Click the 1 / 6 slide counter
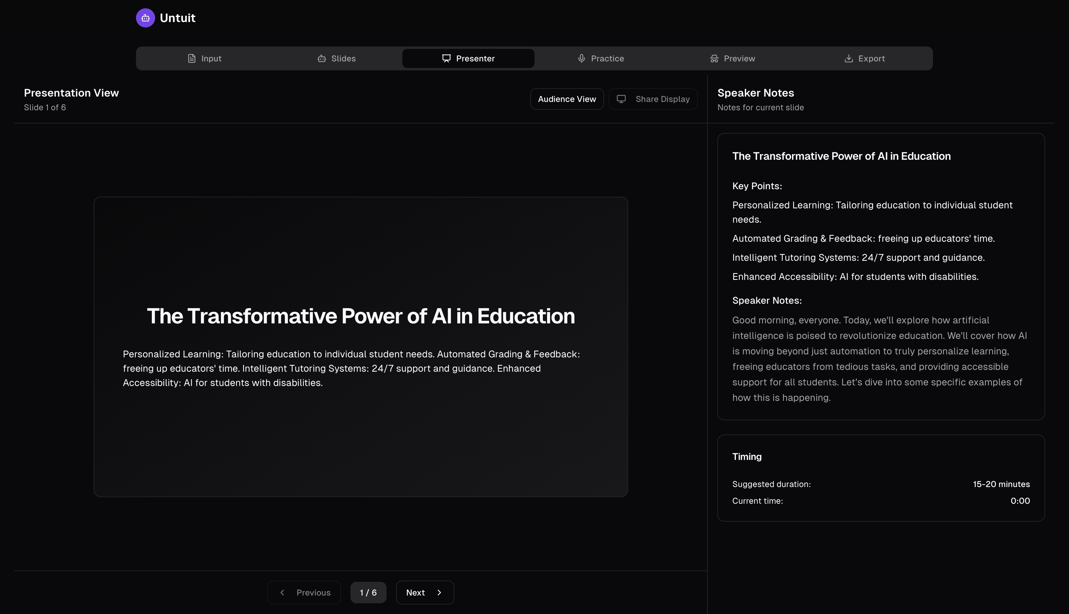Viewport: 1069px width, 614px height. [368, 593]
